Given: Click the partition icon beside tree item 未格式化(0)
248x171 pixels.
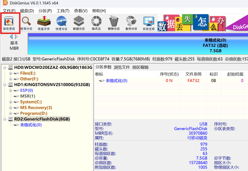Looking at the screenshot, I should (16, 125).
